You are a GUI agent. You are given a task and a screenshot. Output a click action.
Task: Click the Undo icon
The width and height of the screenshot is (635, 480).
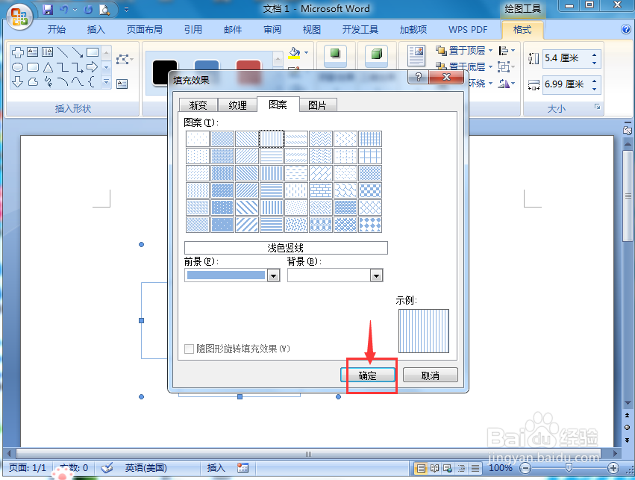64,9
